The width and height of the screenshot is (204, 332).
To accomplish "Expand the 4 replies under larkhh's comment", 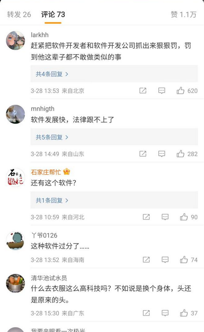I will 51,74.
